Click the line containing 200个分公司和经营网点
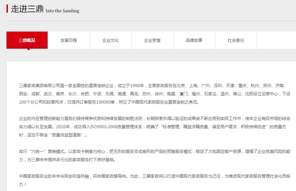Screen dimensions: 296x191 pos(109,102)
